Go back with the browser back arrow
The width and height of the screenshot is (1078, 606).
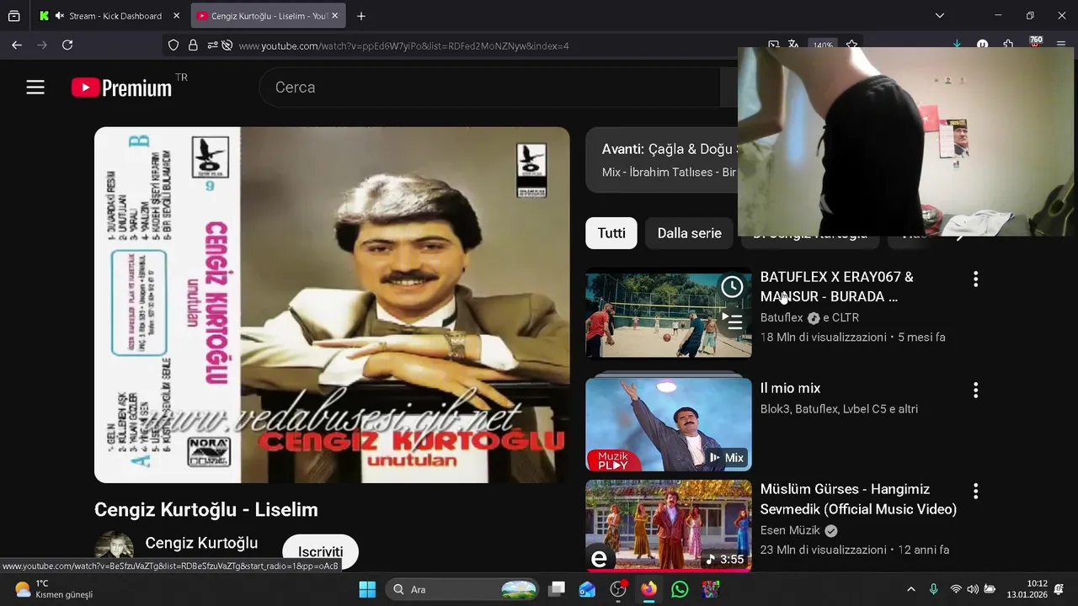click(17, 45)
